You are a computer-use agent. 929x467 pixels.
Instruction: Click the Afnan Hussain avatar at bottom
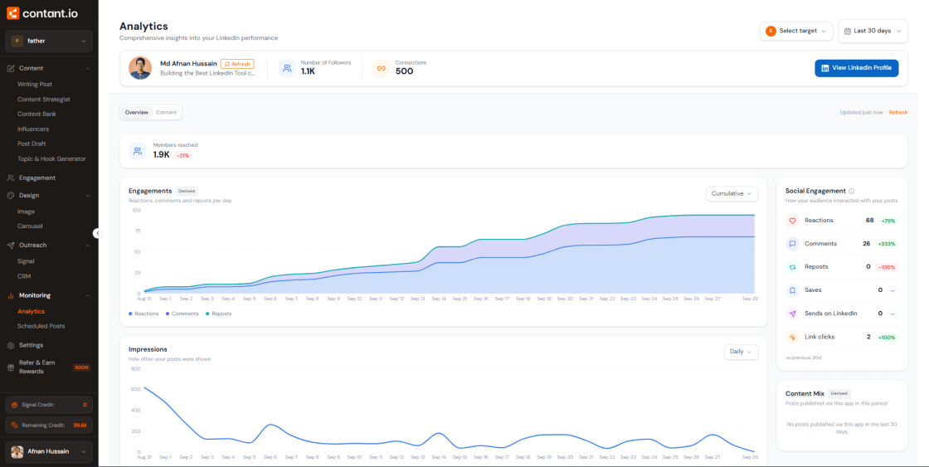point(17,451)
